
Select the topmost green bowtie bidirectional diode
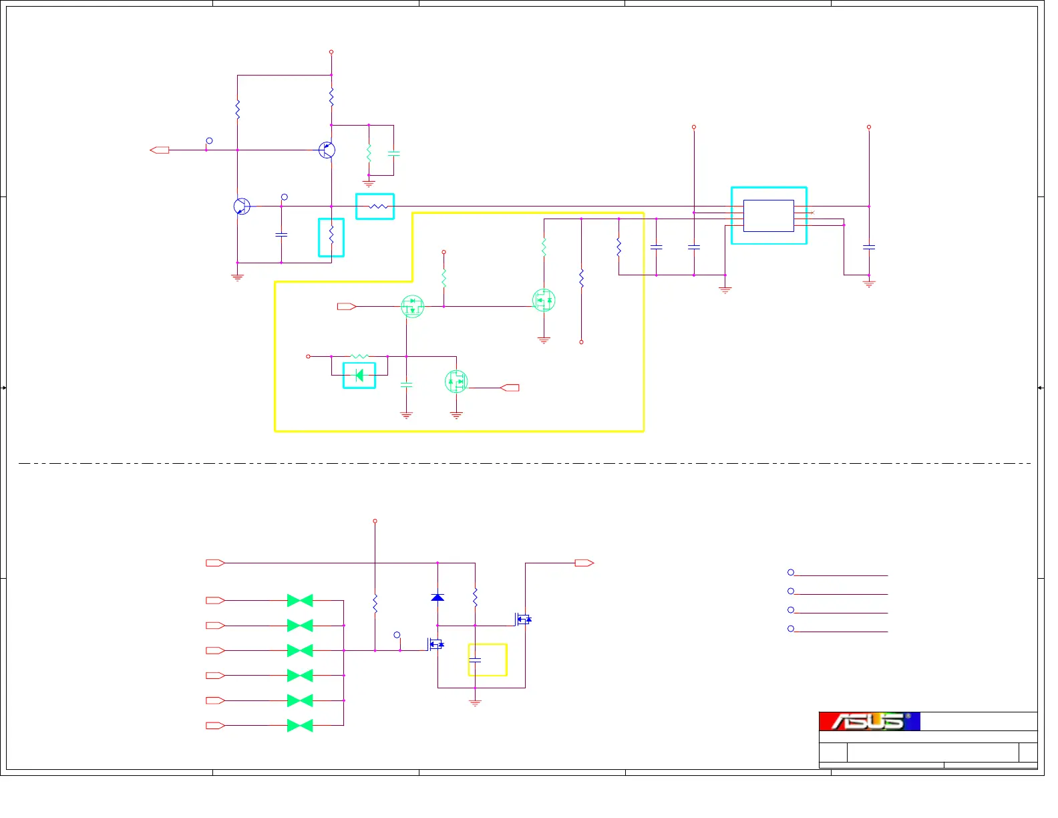(x=300, y=601)
